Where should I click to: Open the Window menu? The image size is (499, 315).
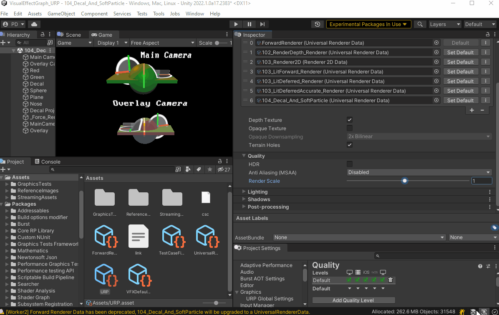(195, 14)
